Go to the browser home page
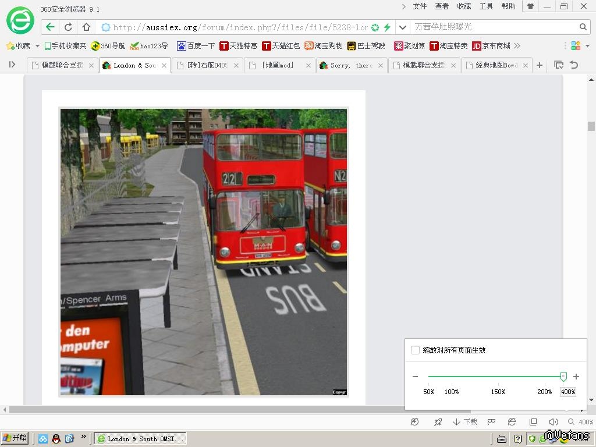Viewport: 596px width, 447px height. tap(86, 27)
